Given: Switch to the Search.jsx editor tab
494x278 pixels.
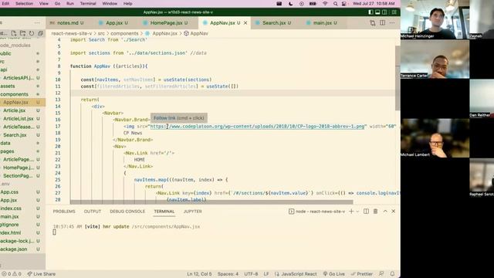Looking at the screenshot, I should 275,23.
